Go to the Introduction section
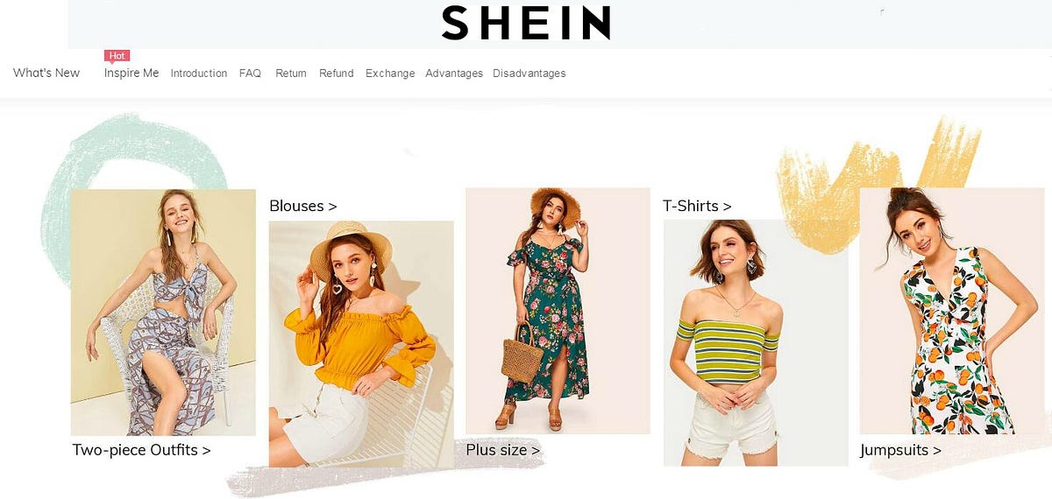The height and width of the screenshot is (499, 1052). tap(199, 74)
